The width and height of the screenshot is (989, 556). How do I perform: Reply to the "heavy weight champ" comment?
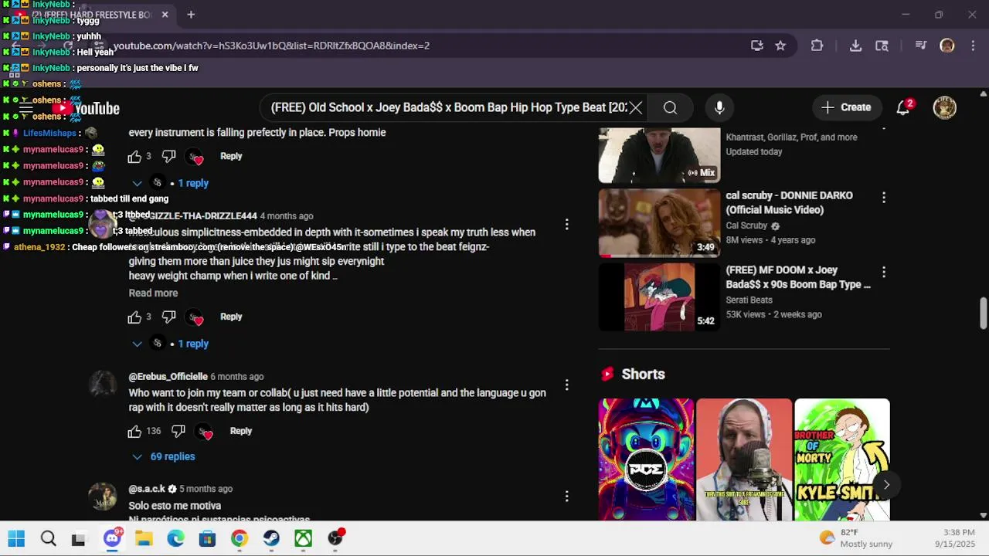pyautogui.click(x=231, y=317)
